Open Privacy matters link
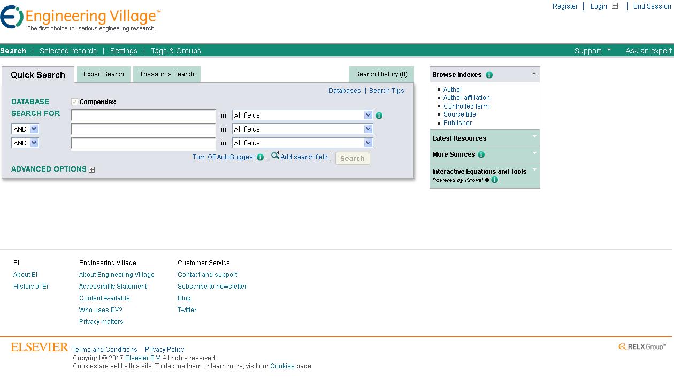Viewport: 674px width, 379px height. [x=101, y=322]
